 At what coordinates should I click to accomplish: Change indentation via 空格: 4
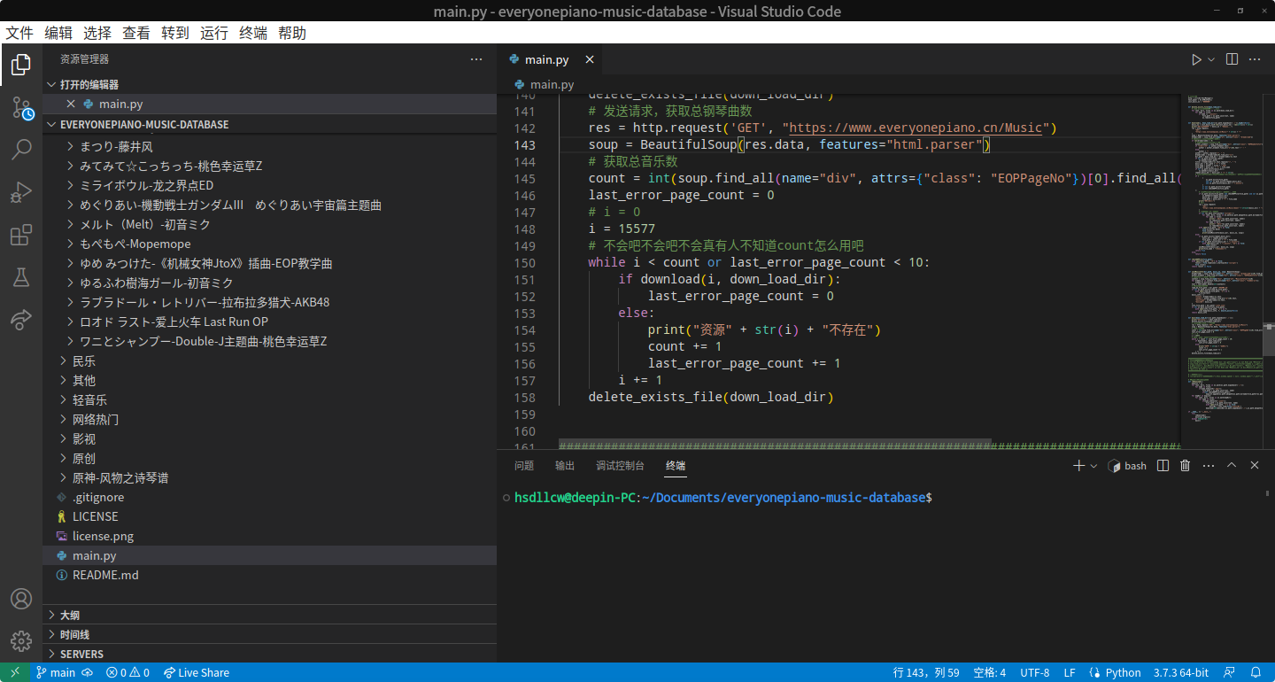coord(990,672)
